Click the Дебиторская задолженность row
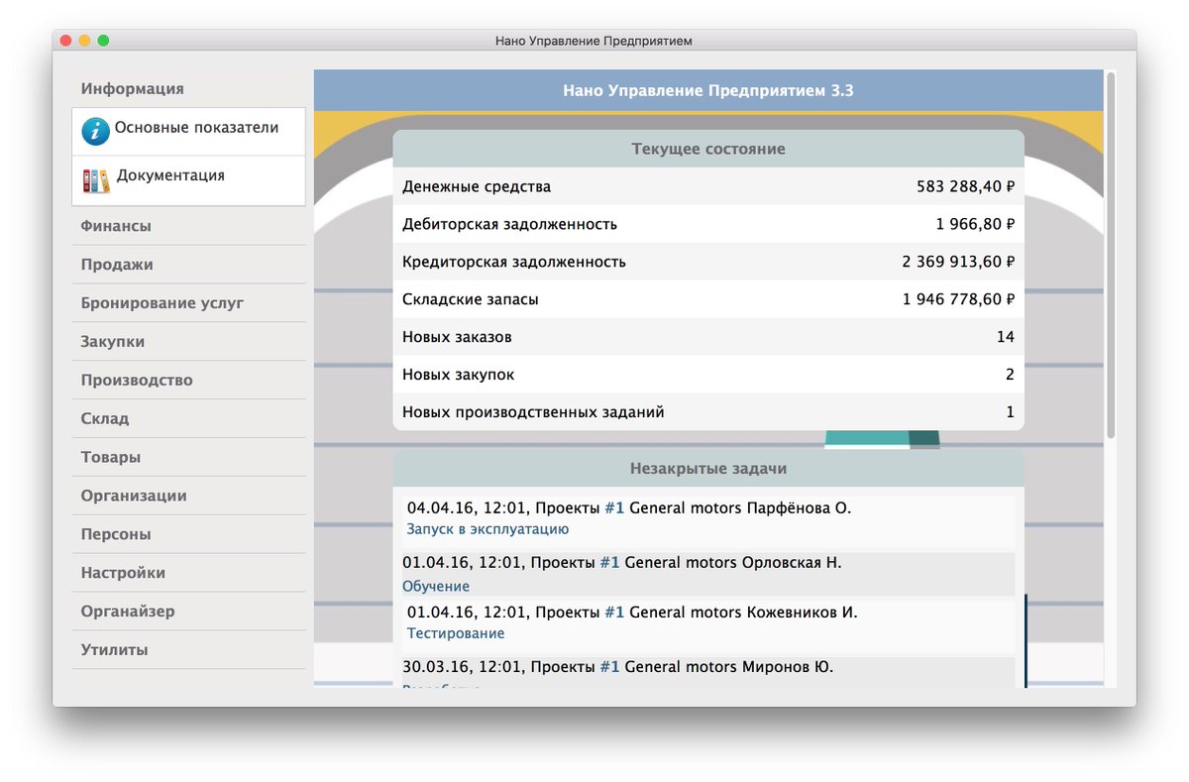Viewport: 1189px width, 782px height. (x=708, y=224)
